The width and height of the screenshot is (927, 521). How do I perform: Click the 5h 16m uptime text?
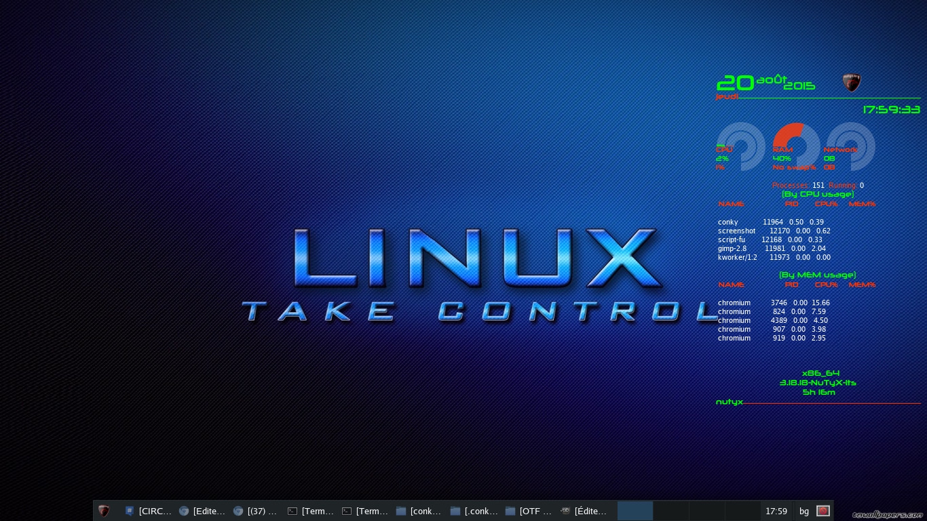point(818,392)
